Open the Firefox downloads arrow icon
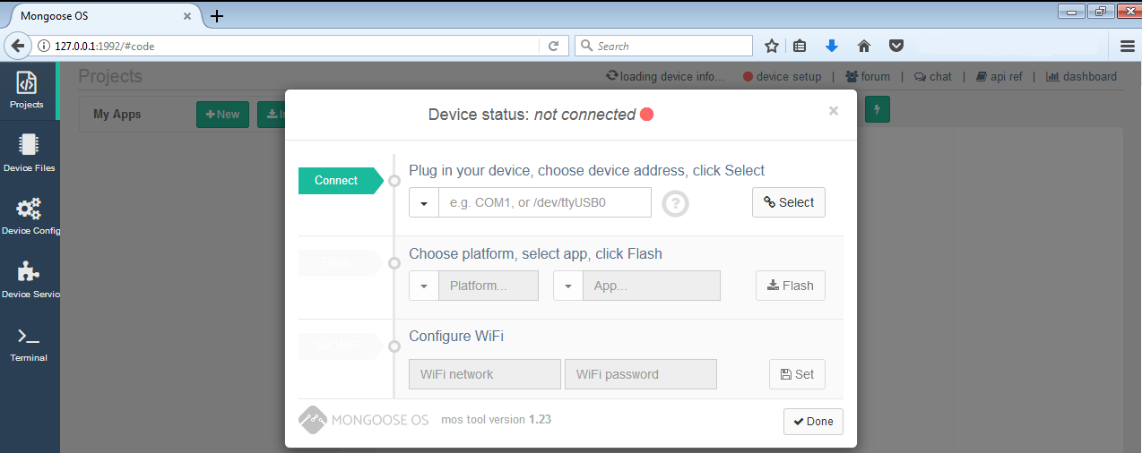 [x=832, y=46]
